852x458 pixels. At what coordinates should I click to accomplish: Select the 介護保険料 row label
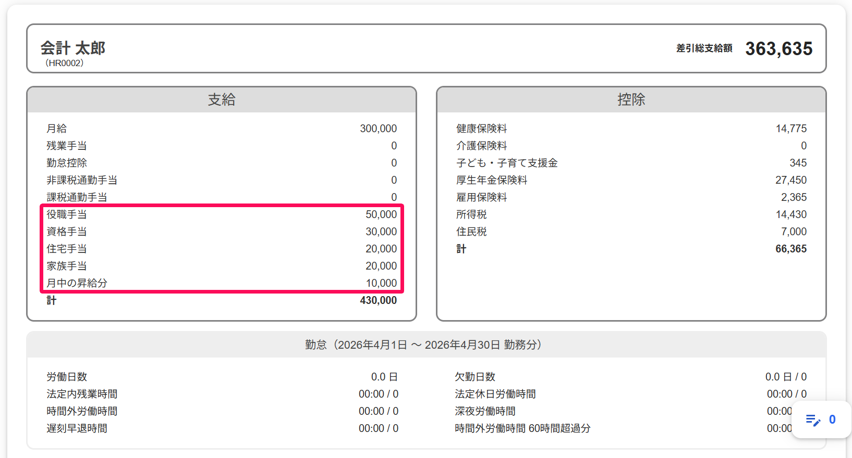pos(481,146)
